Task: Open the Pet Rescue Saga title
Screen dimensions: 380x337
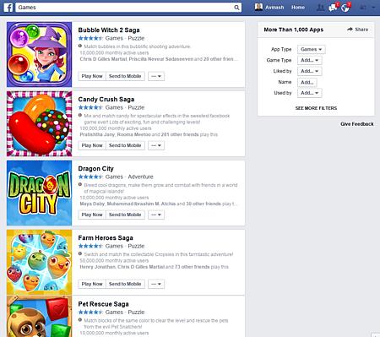Action: (x=104, y=304)
